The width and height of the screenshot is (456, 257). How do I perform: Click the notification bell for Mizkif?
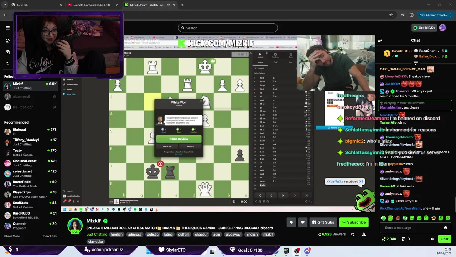(291, 222)
